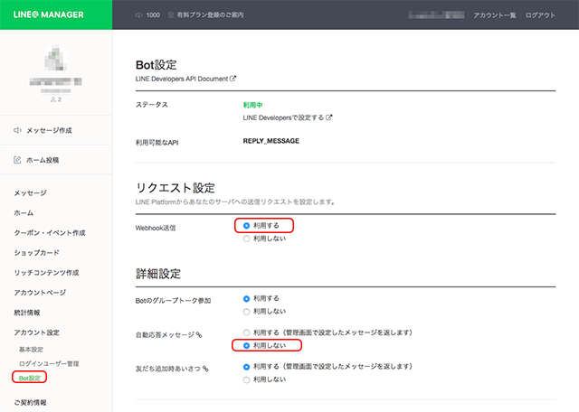Open ご契約情報 in the sidebar
This screenshot has height=412, width=579.
(x=30, y=402)
